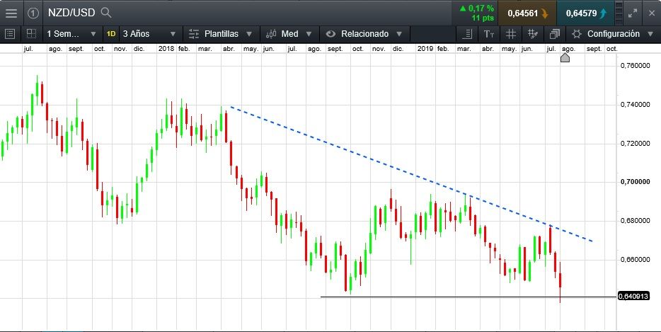Viewport: 661px width, 332px height.
Task: Click the right-aligned scale icon
Action: (467, 34)
